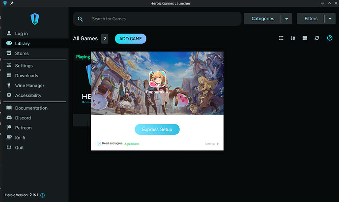Go to Downloads page
This screenshot has height=202, width=339.
point(27,76)
